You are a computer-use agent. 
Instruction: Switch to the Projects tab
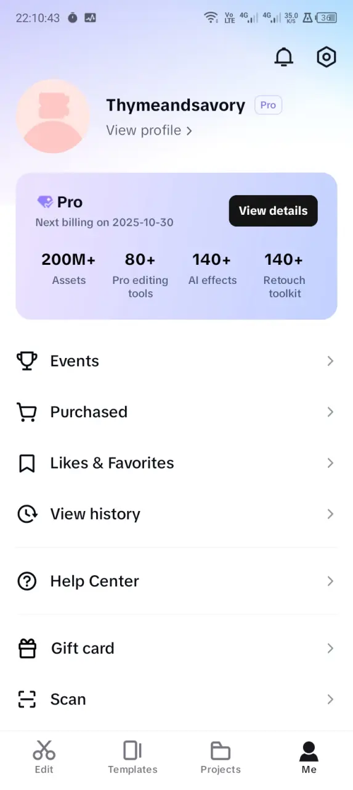[221, 757]
